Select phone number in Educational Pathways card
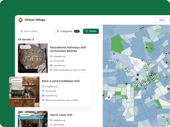This screenshot has height=127, width=170. coord(59,61)
